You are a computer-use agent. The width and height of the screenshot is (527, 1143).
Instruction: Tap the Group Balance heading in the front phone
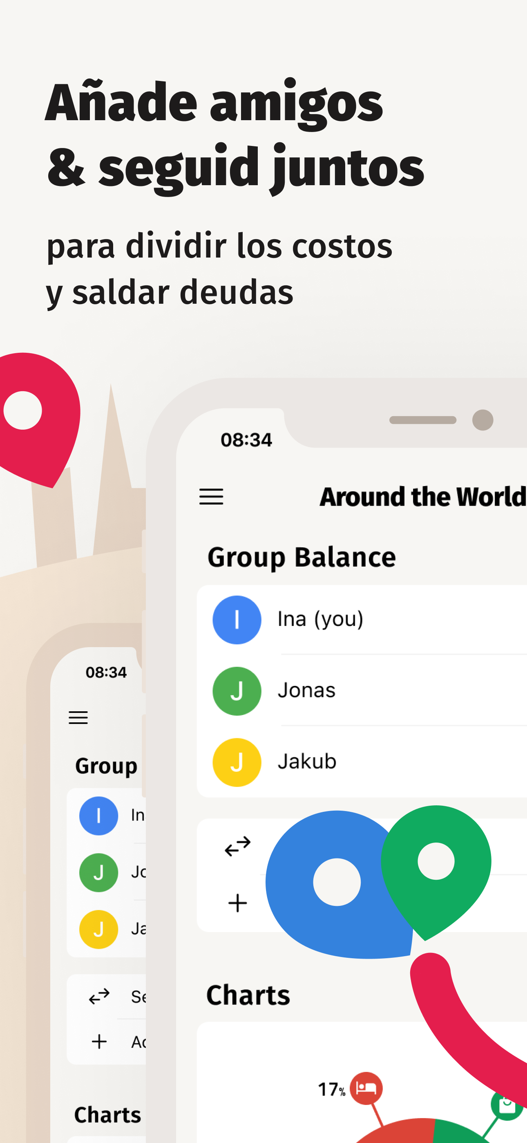click(x=301, y=557)
